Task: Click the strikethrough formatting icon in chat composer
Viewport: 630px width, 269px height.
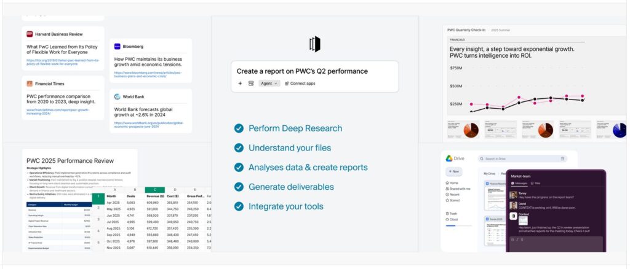Action: (x=522, y=240)
